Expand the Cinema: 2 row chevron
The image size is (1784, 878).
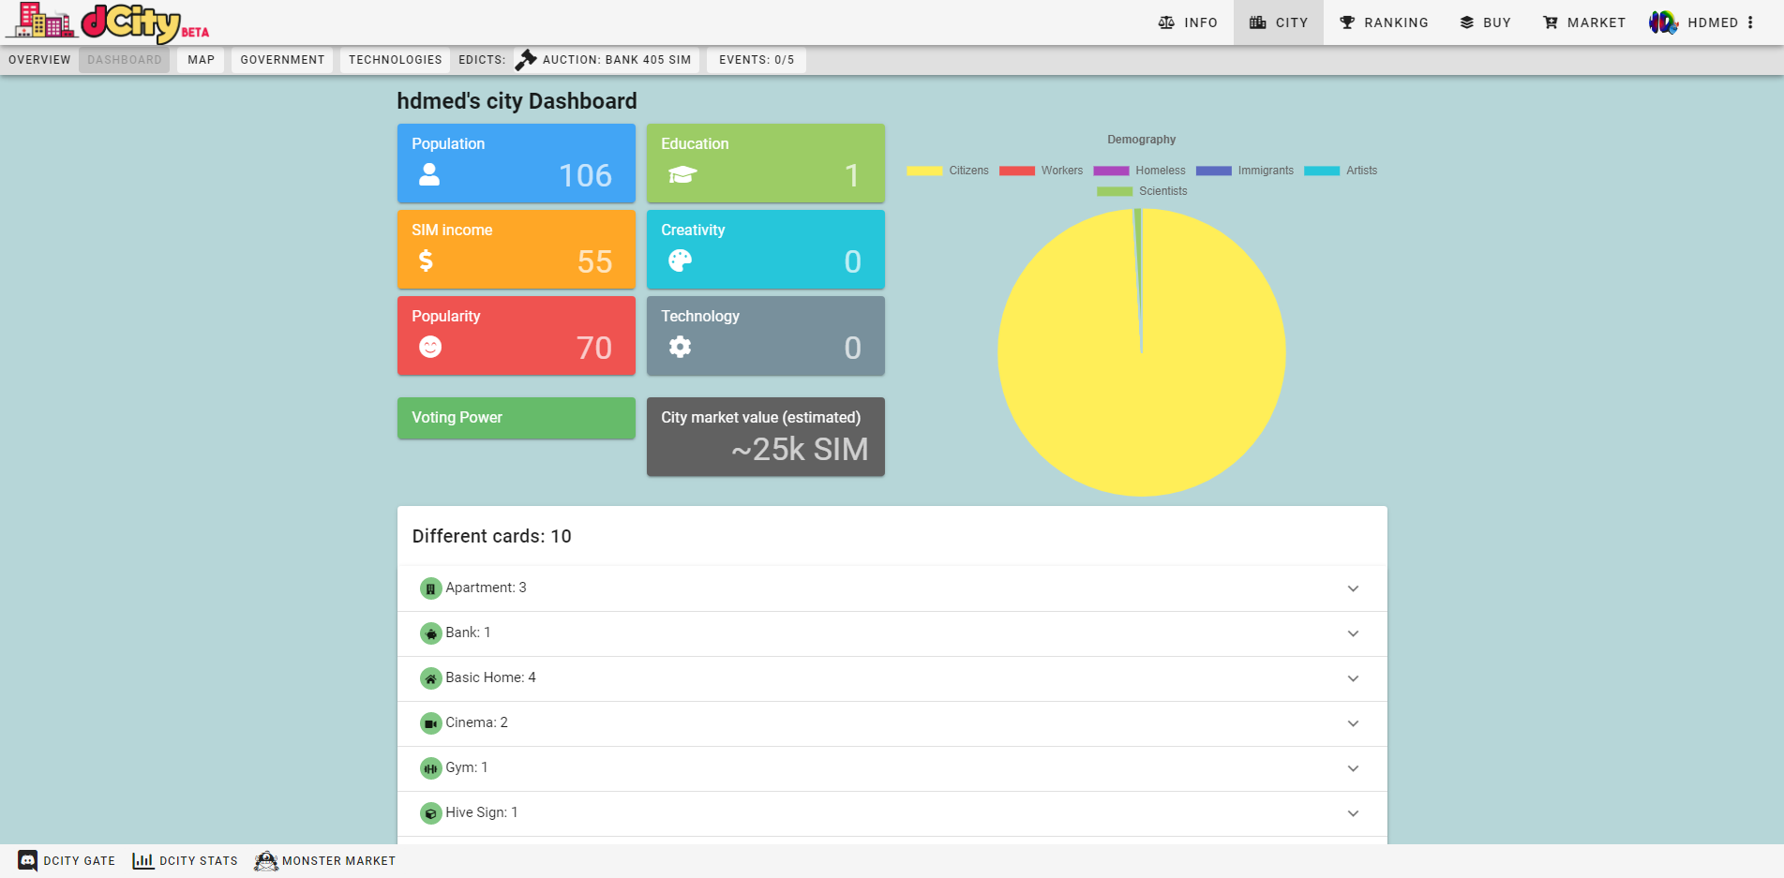[1353, 723]
